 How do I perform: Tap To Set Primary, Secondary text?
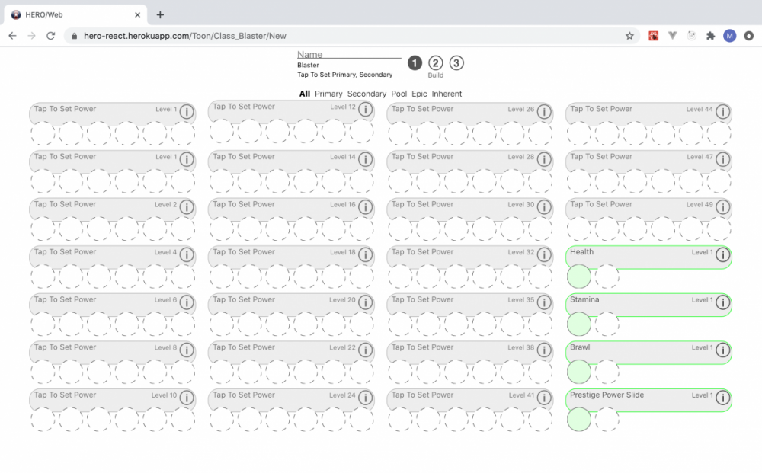pyautogui.click(x=344, y=75)
